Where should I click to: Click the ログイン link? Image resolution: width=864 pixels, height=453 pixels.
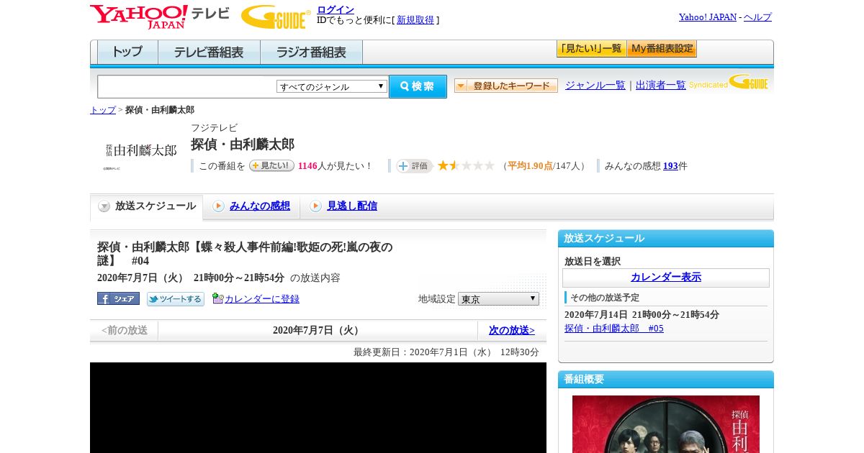coord(336,9)
